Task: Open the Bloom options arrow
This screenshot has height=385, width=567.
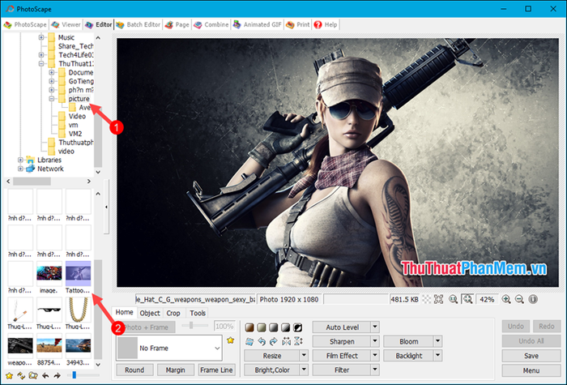Action: click(437, 341)
